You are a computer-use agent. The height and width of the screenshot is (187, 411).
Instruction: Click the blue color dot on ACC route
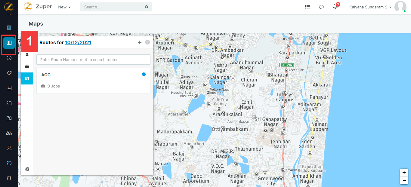click(x=144, y=74)
